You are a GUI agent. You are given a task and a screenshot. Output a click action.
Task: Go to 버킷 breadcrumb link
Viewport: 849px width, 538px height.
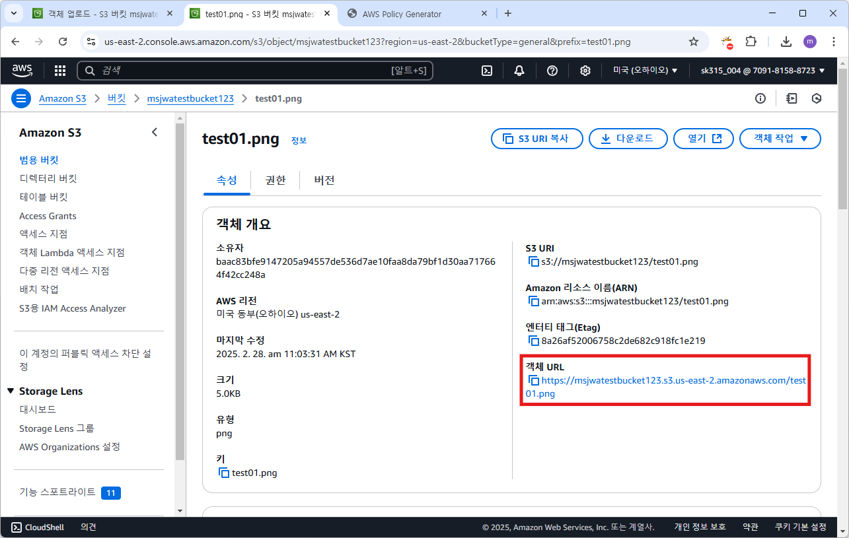(x=116, y=98)
